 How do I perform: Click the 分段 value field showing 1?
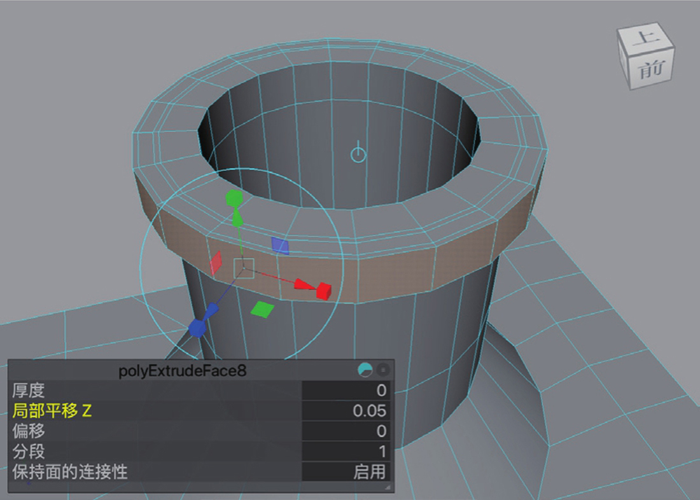coord(344,452)
